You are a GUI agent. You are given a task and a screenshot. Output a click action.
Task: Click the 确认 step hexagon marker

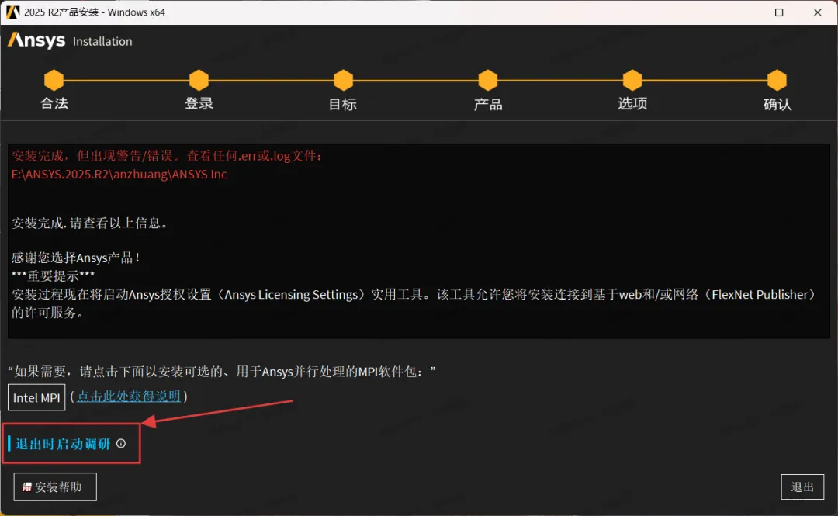777,80
